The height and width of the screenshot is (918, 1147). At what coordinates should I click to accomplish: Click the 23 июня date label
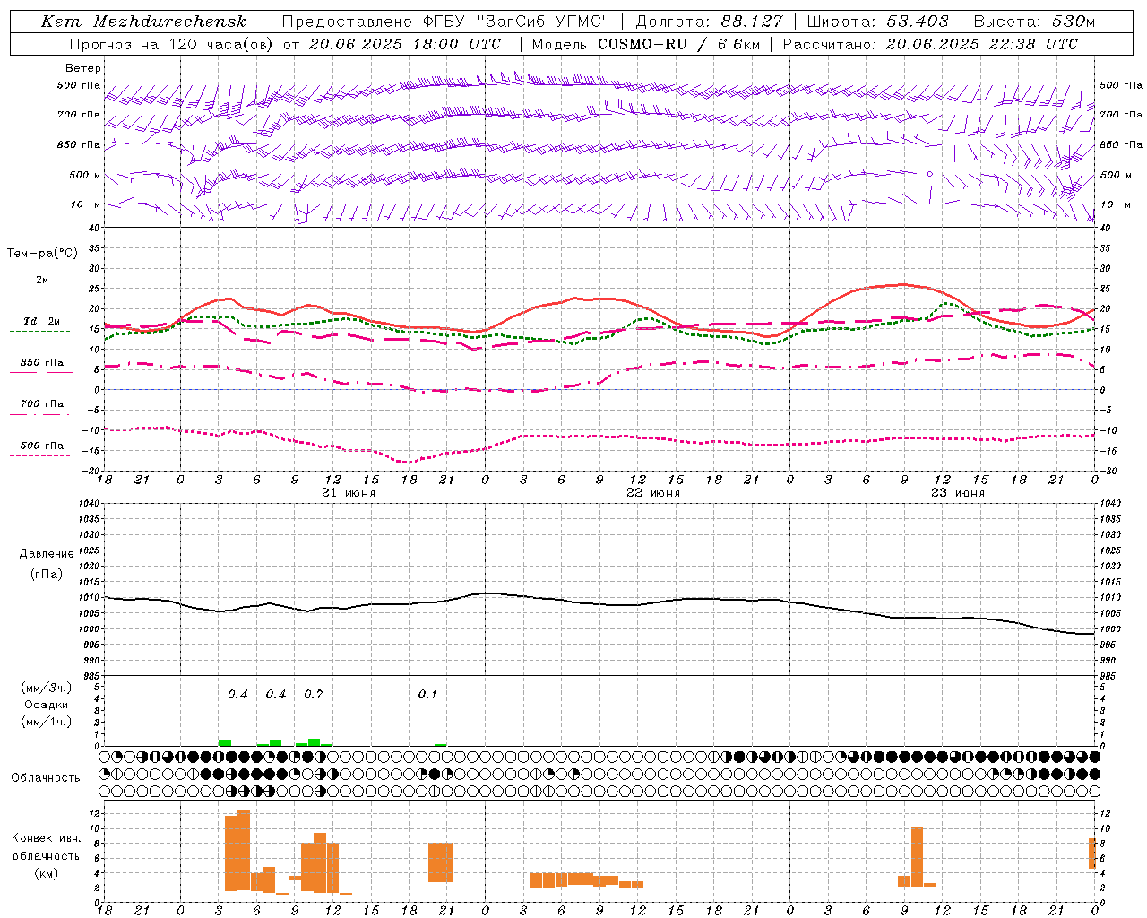pos(958,493)
